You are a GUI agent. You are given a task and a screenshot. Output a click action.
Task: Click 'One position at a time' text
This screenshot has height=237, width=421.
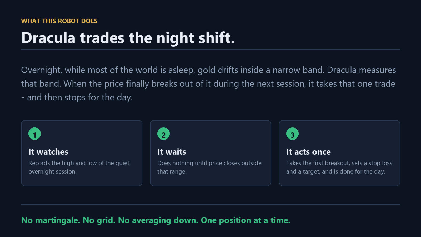245,220
